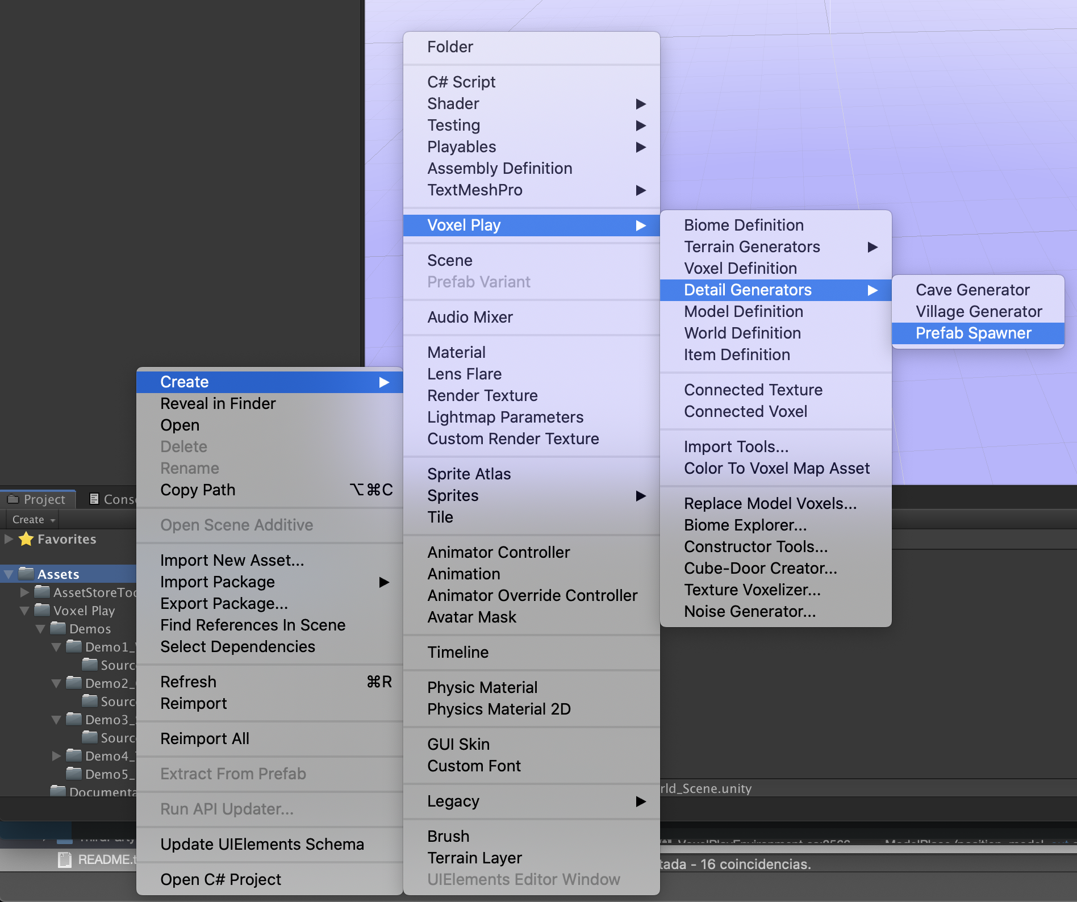Choose Reveal in Finder

270,404
